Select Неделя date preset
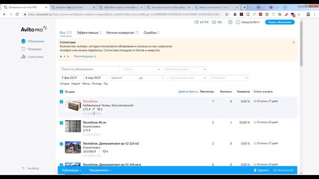 click(x=76, y=84)
